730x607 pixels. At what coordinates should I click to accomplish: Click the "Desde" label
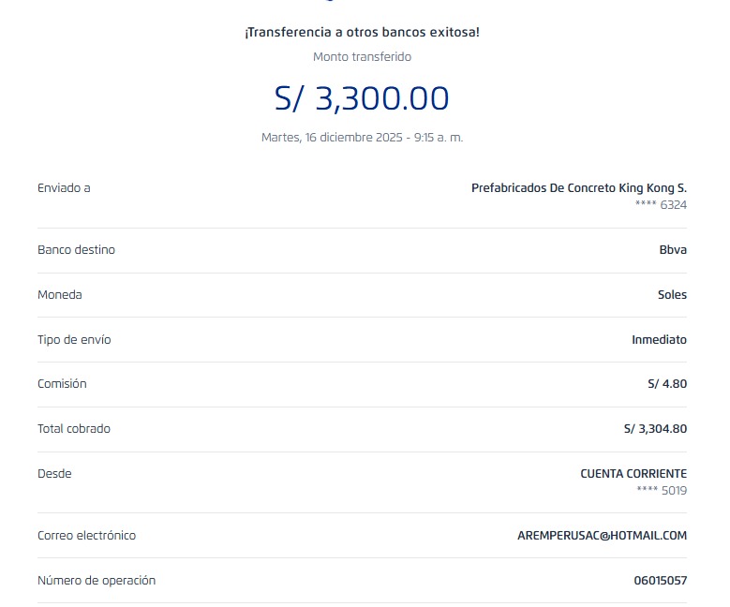click(54, 474)
